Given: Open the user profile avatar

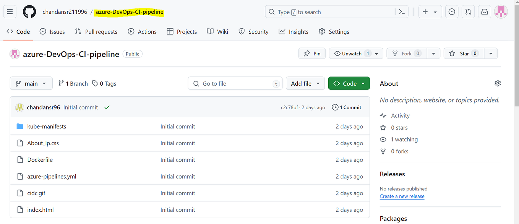Looking at the screenshot, I should point(501,12).
